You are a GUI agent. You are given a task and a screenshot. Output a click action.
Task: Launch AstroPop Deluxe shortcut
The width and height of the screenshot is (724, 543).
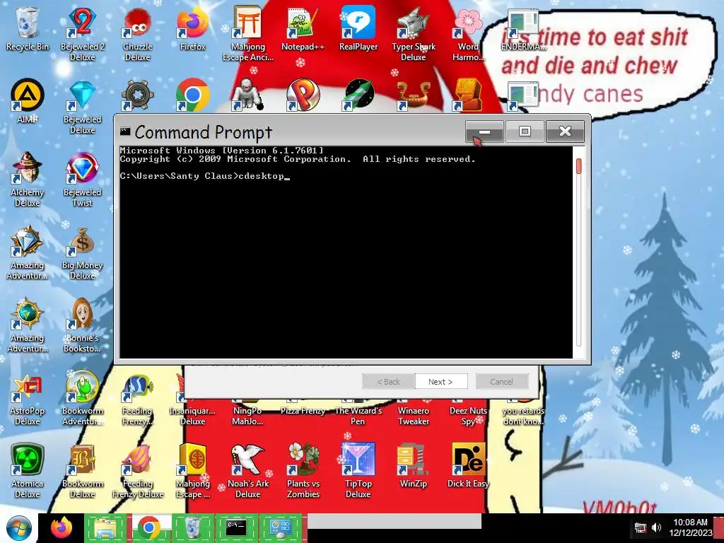point(28,399)
